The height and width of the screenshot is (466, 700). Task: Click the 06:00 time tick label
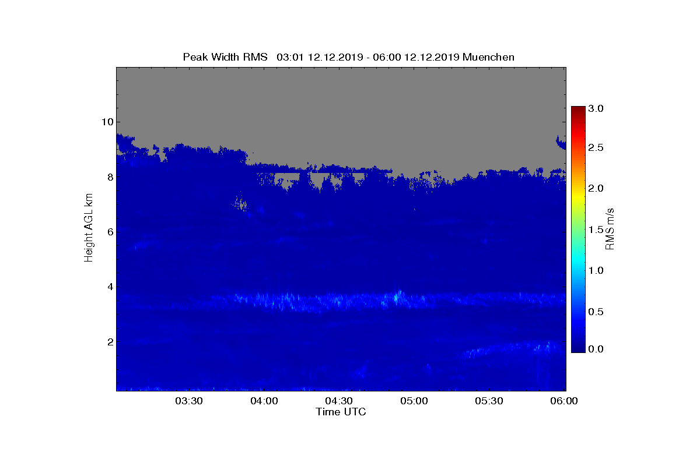(x=563, y=401)
